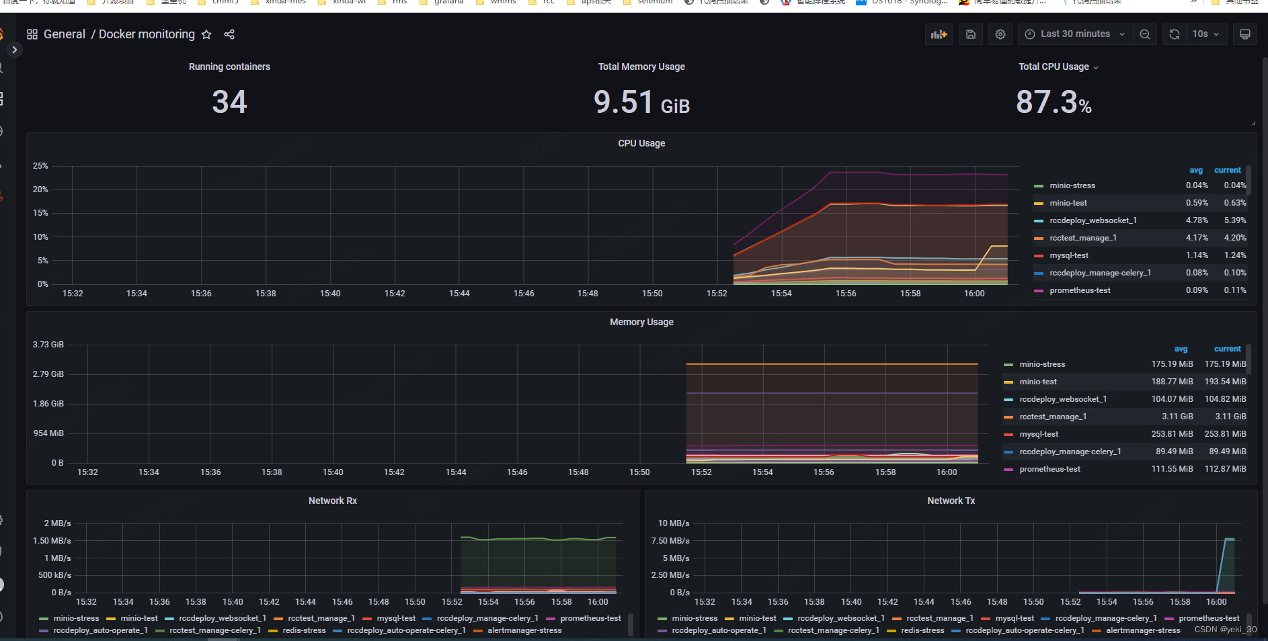Screen dimensions: 1268x641
Task: Open the Network Tx panel title menu
Action: click(951, 501)
